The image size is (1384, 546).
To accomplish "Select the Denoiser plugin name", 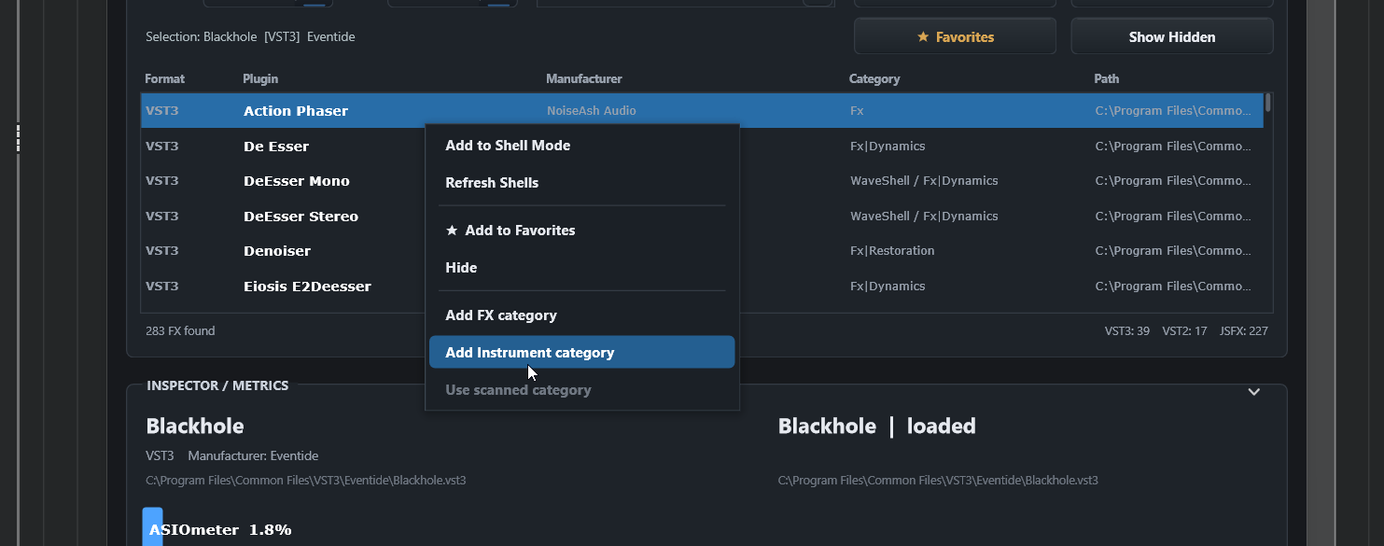I will [x=277, y=251].
